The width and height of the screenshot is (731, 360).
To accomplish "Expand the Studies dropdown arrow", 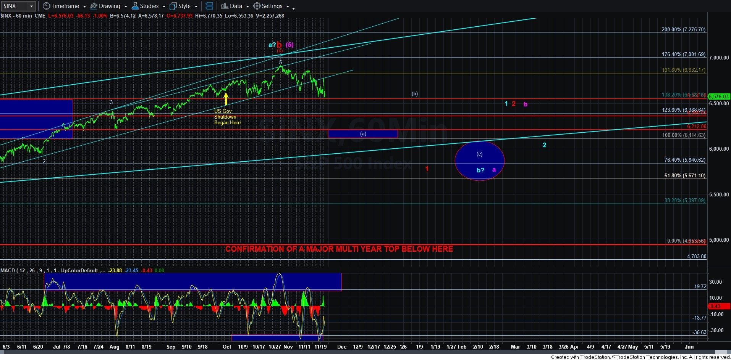I will [x=164, y=6].
